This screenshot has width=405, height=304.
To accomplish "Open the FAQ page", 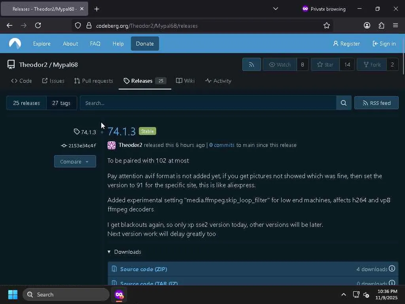I will click(95, 44).
